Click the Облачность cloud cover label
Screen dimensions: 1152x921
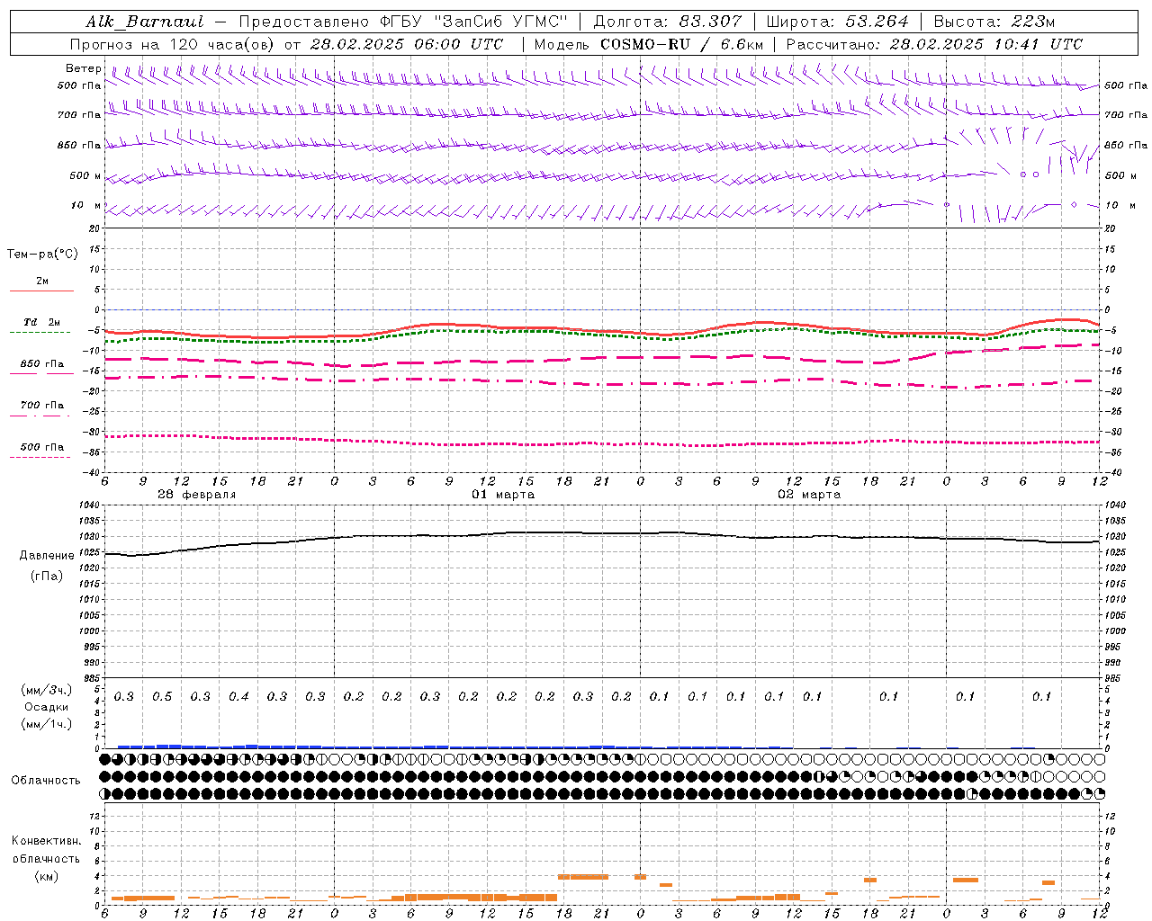coord(46,780)
